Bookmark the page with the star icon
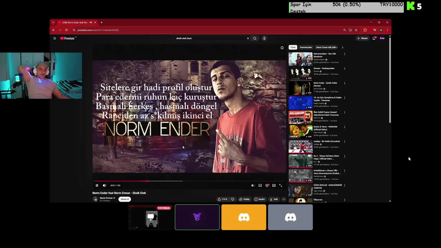Viewport: 441px width, 248px height. click(356, 30)
